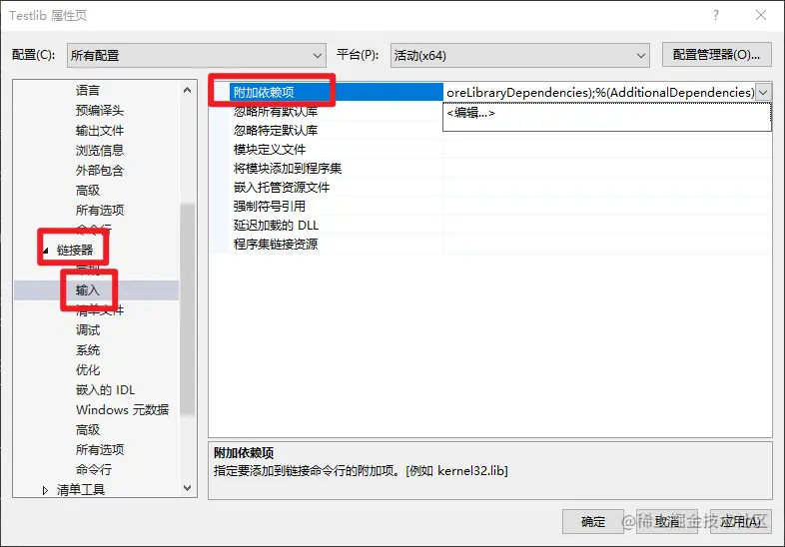Select the Windows 元数据 tree item

pyautogui.click(x=122, y=410)
